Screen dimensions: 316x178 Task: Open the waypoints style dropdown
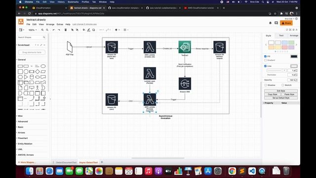[108, 30]
